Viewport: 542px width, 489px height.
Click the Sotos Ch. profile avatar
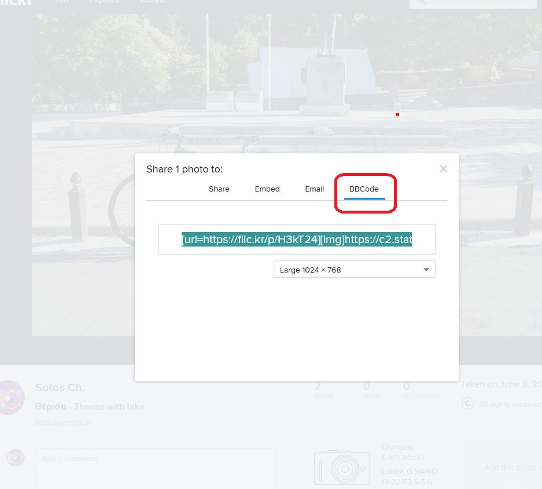point(12,398)
